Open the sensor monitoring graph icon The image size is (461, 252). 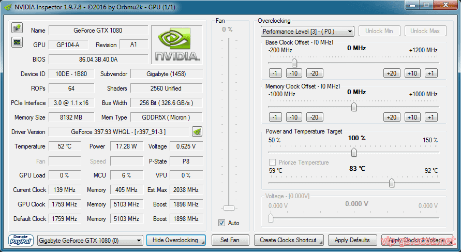[17, 42]
